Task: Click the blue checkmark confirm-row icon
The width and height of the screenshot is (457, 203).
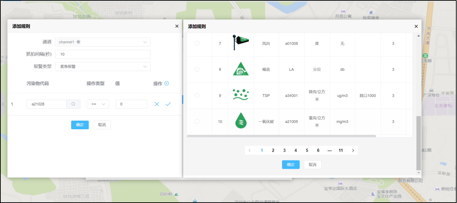Action: tap(168, 104)
